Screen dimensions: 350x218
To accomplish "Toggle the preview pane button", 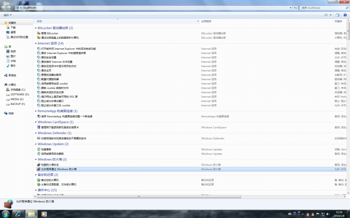I will click(338, 15).
